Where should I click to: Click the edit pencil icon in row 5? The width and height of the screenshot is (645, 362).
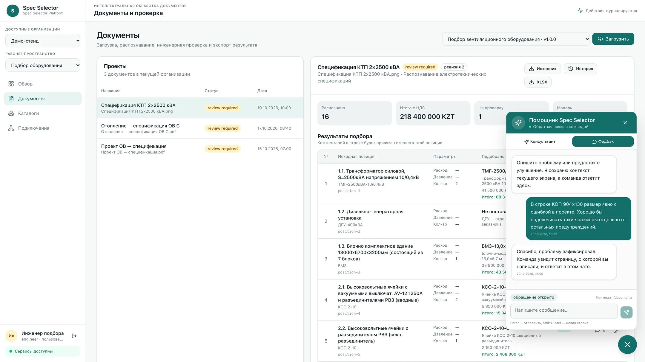pyautogui.click(x=616, y=331)
